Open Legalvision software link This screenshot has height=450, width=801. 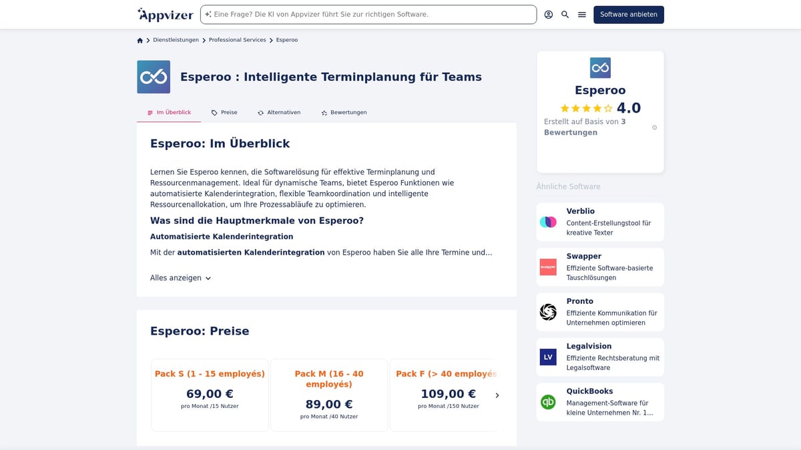[x=600, y=357]
